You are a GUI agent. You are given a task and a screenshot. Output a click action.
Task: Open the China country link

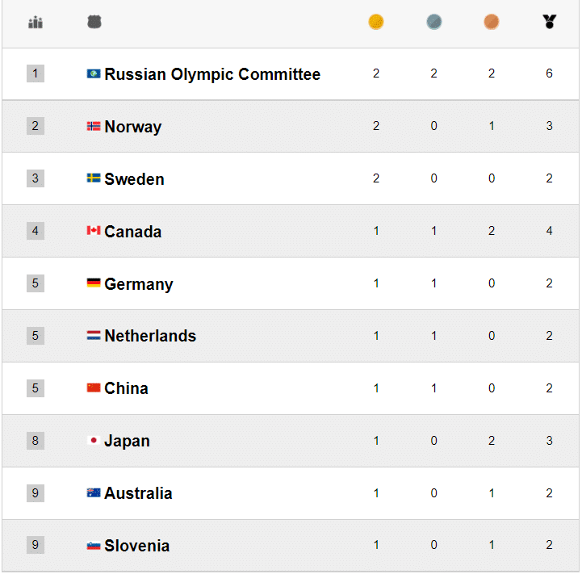click(x=126, y=388)
